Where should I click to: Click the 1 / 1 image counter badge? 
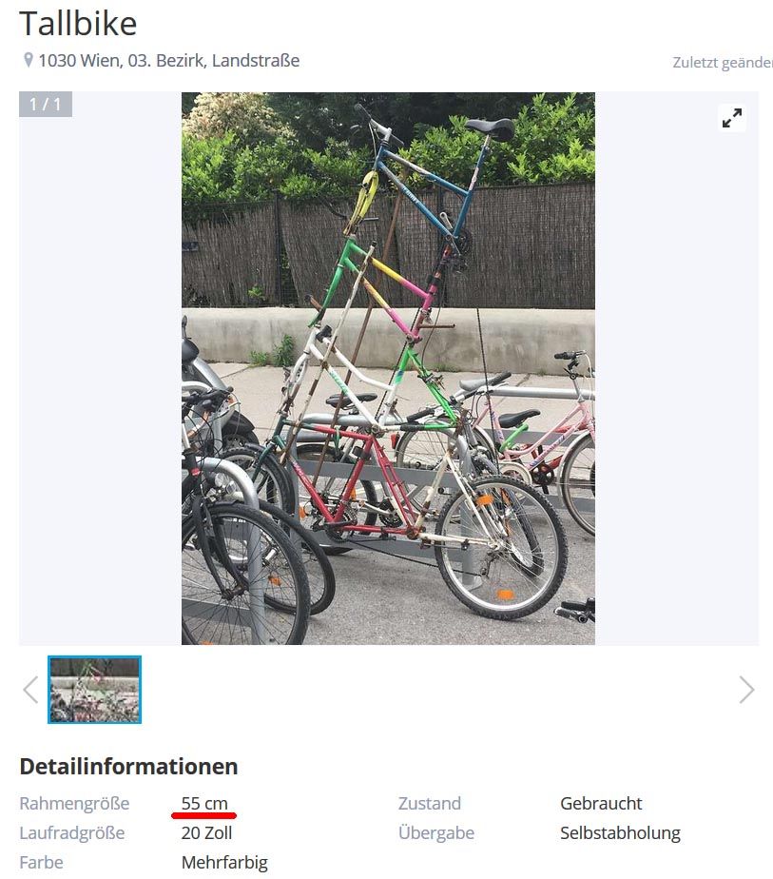point(46,105)
